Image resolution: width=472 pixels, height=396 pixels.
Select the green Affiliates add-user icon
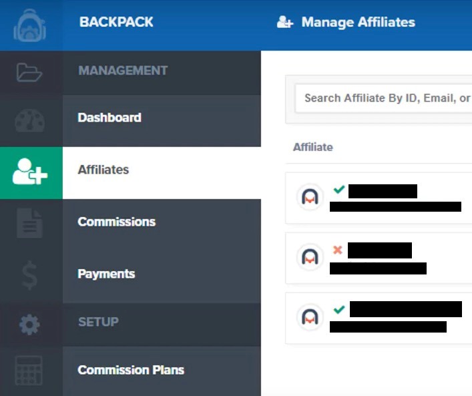(30, 172)
